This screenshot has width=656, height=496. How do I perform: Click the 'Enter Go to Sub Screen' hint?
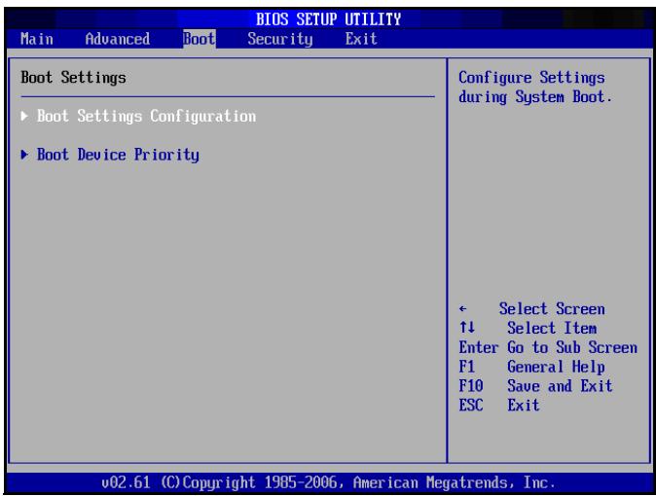(548, 347)
